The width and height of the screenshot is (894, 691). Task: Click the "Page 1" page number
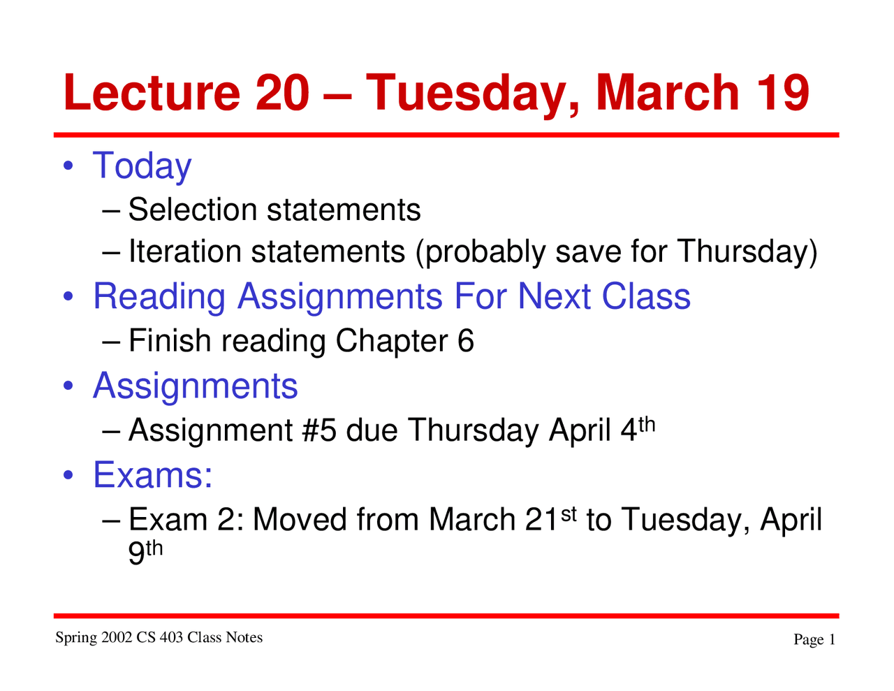(x=814, y=639)
